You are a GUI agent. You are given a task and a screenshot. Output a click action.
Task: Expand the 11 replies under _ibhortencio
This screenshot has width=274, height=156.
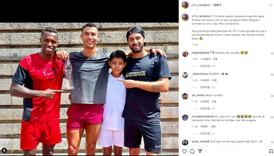[208, 87]
